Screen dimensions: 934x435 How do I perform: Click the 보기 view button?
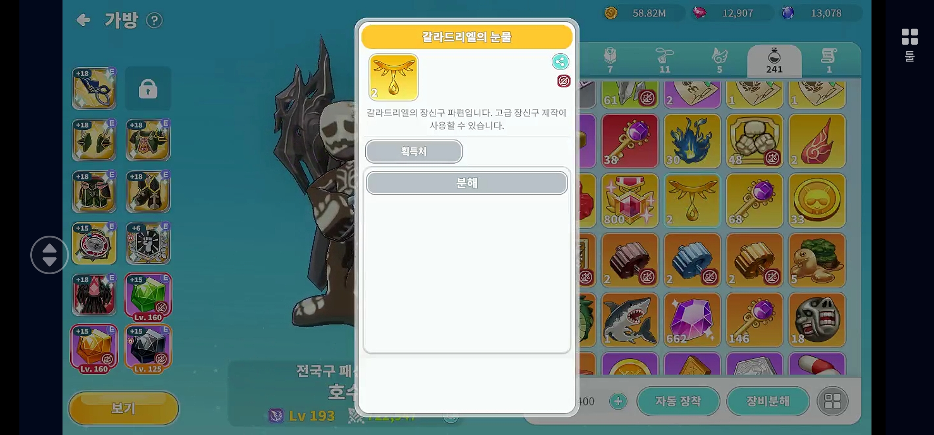(123, 408)
